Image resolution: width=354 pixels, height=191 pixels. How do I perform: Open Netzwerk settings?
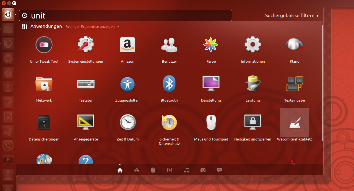click(44, 84)
